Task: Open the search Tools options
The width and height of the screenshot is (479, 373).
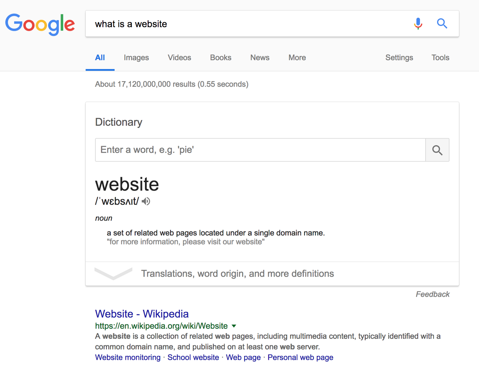Action: pyautogui.click(x=440, y=57)
